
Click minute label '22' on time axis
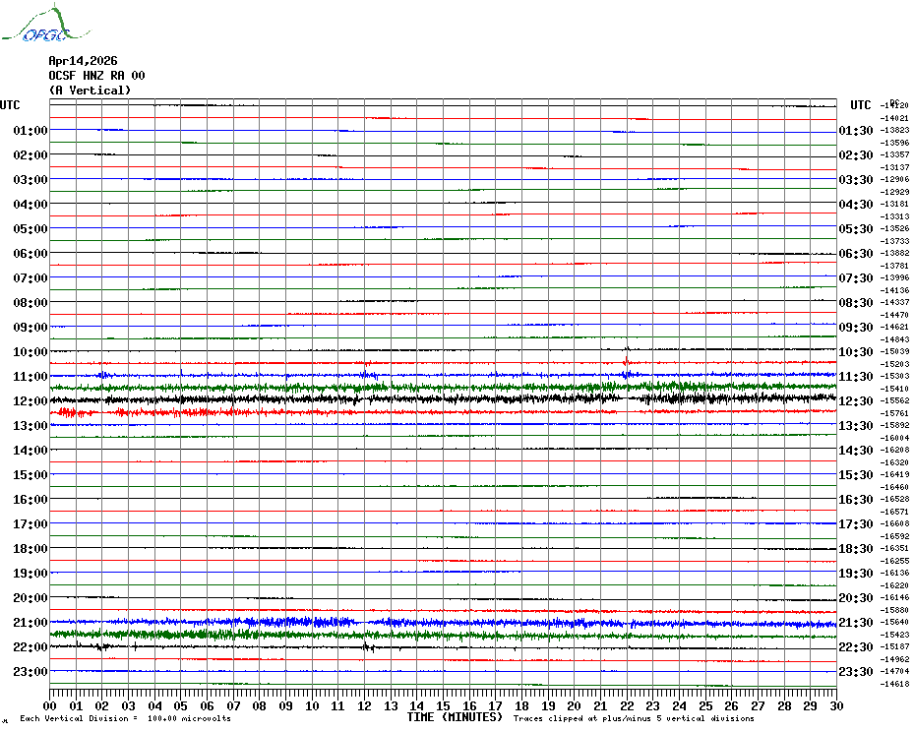pos(627,705)
